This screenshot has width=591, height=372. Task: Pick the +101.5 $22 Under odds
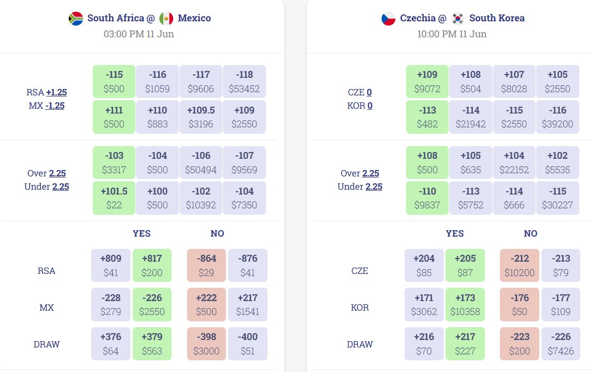point(114,198)
